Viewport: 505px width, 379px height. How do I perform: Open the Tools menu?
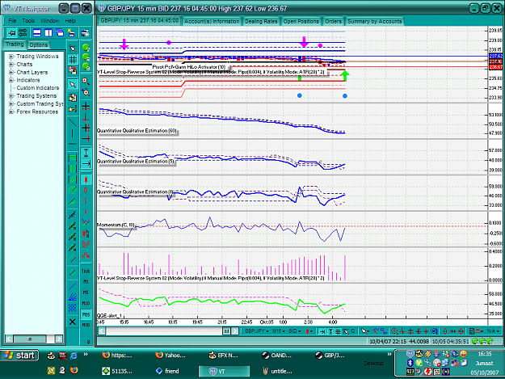28,21
